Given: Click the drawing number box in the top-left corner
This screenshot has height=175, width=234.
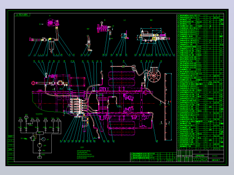Looking at the screenshot, I should [22, 15].
